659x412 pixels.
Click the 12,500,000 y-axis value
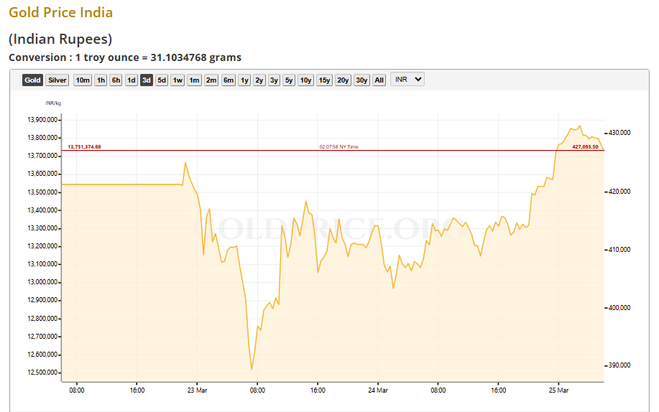(42, 373)
